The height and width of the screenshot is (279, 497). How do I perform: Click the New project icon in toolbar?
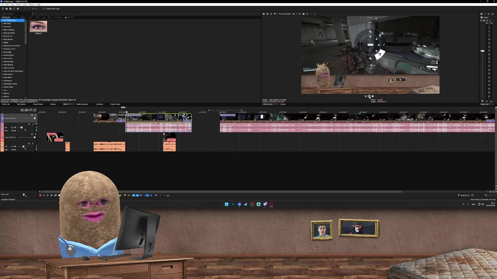tap(3, 9)
